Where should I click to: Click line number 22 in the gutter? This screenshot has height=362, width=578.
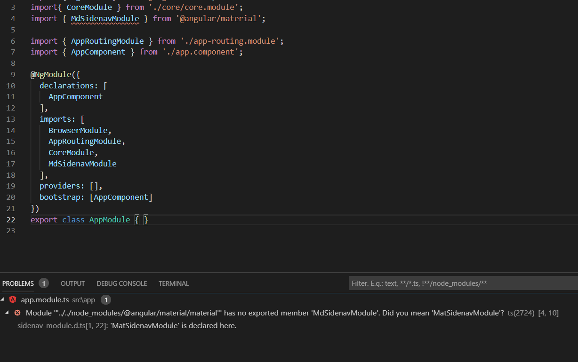(x=11, y=220)
